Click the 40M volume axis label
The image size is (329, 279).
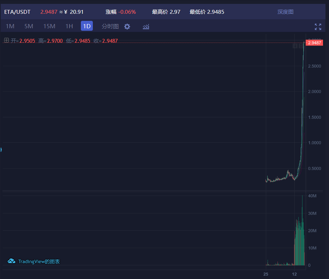point(312,196)
